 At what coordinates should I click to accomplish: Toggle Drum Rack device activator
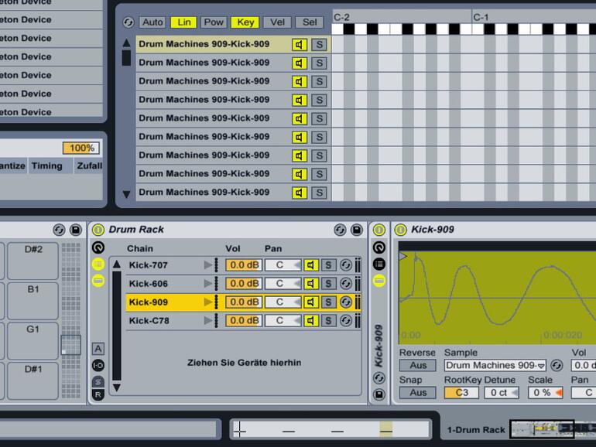point(98,230)
